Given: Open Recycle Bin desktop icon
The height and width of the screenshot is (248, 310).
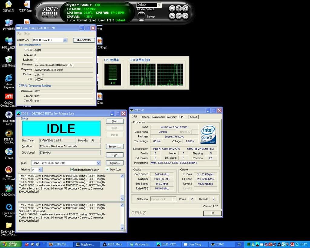Looking at the screenshot, I should 8,61.
